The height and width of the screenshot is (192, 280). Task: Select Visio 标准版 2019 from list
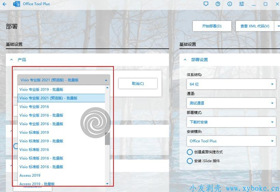tap(34, 132)
